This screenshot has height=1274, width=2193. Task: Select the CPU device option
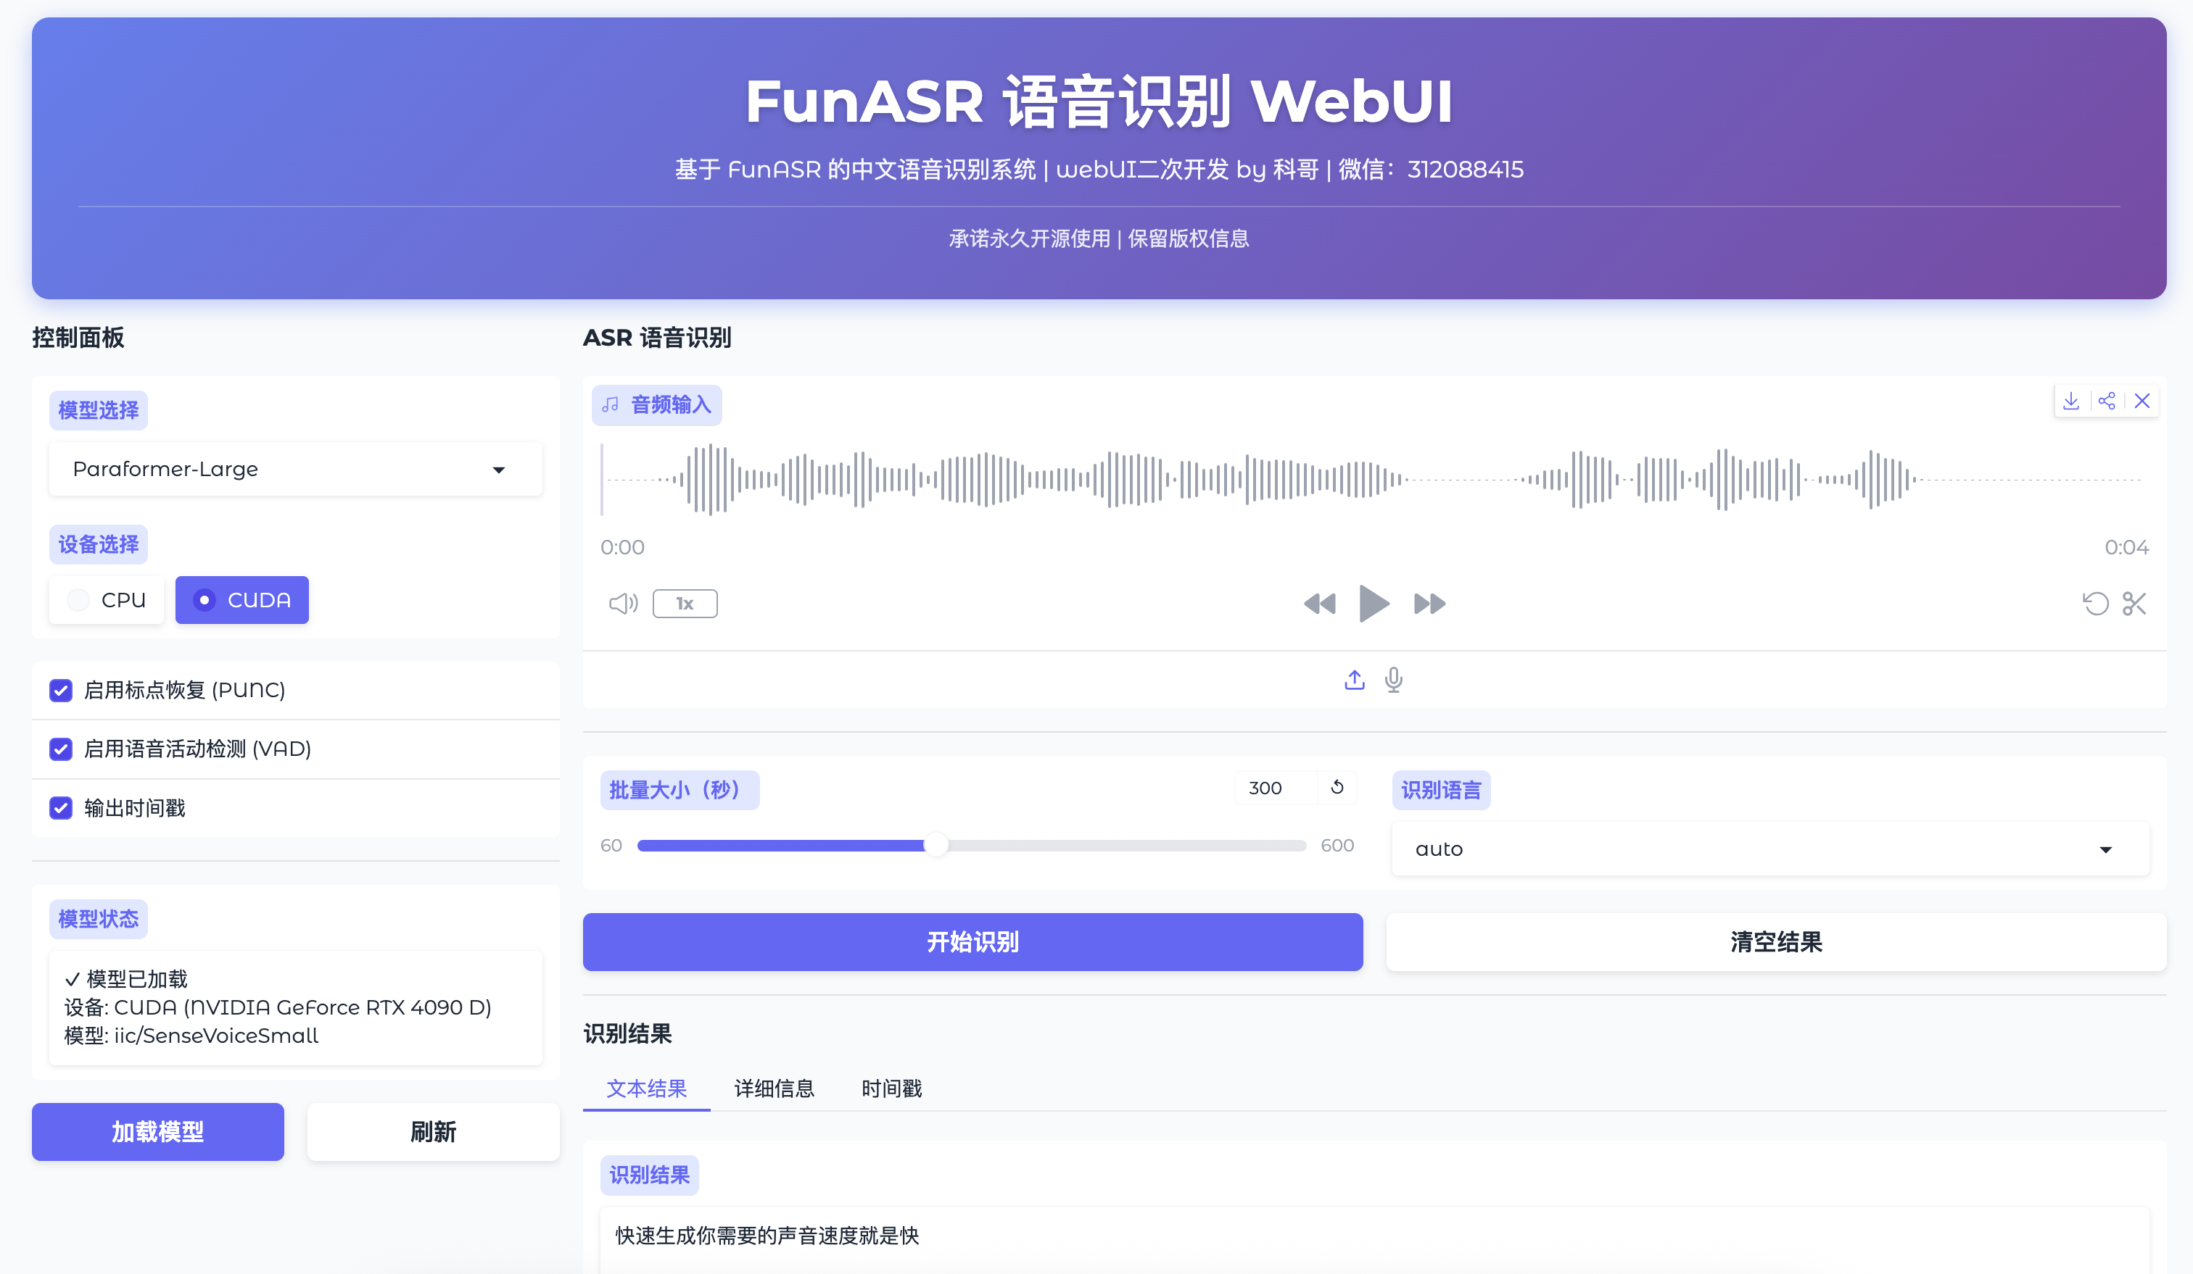pos(106,599)
